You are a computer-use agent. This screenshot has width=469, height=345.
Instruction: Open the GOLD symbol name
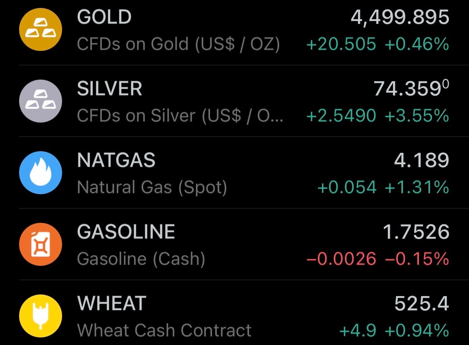104,17
